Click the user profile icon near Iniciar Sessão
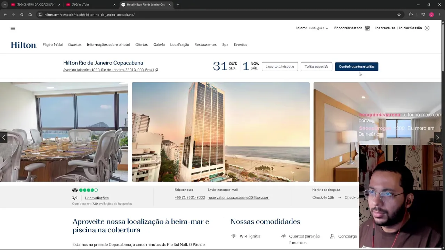Viewport: 445px width, 250px height. click(427, 28)
